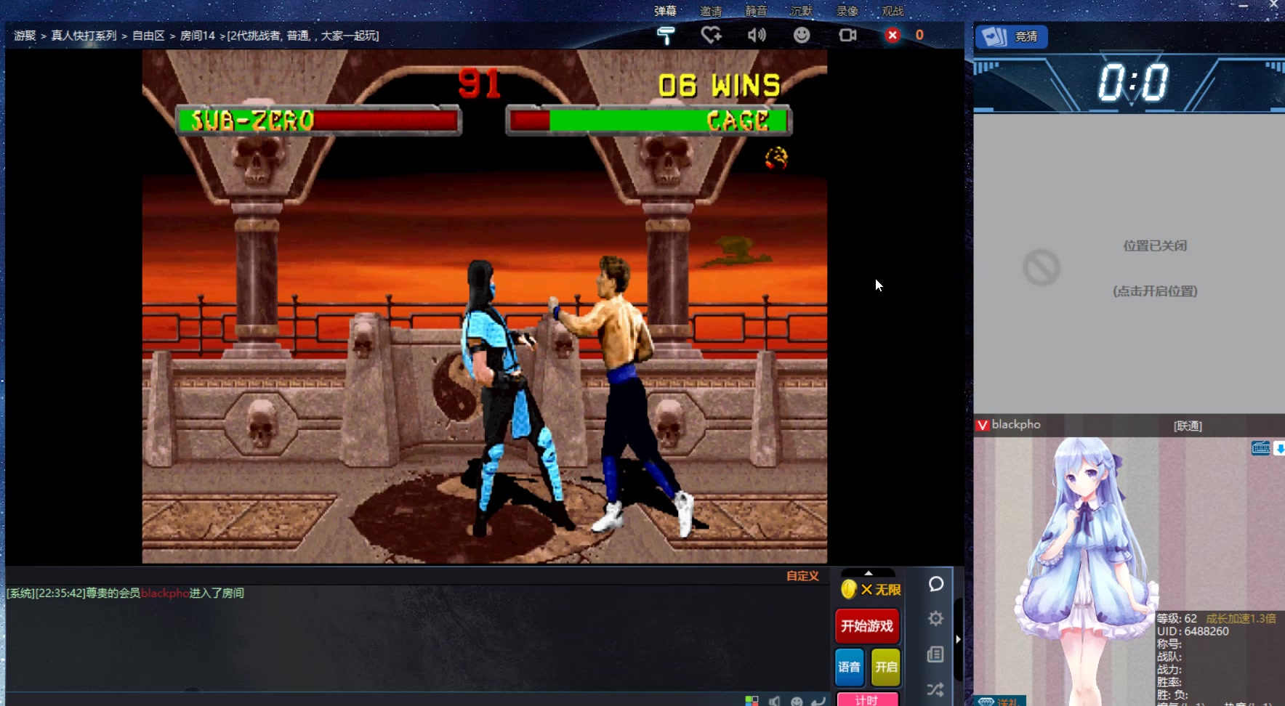Click the [联通] network label
The height and width of the screenshot is (706, 1285).
[1188, 426]
